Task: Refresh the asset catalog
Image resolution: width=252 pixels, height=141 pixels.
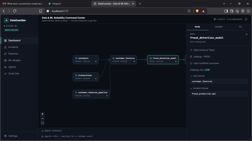Action: (246, 19)
